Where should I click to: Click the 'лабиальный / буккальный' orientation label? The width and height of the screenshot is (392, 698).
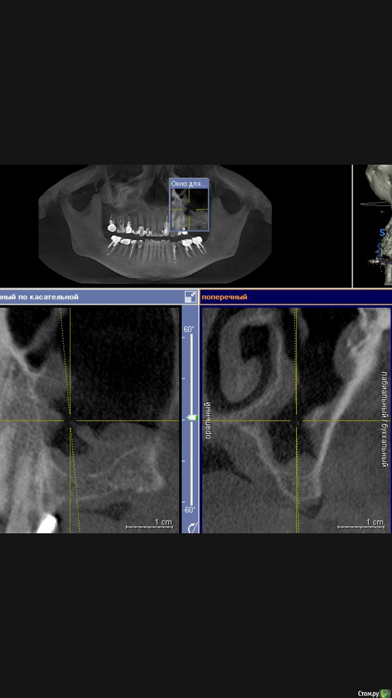[x=384, y=420]
